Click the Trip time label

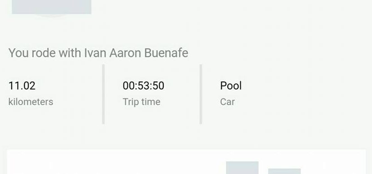coord(142,102)
